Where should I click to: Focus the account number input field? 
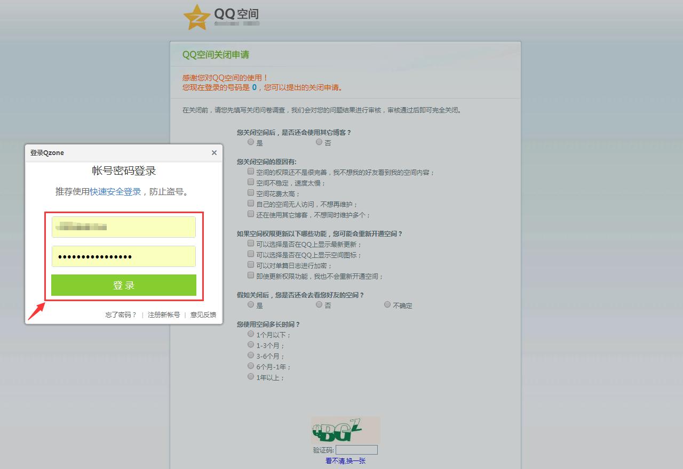click(123, 227)
